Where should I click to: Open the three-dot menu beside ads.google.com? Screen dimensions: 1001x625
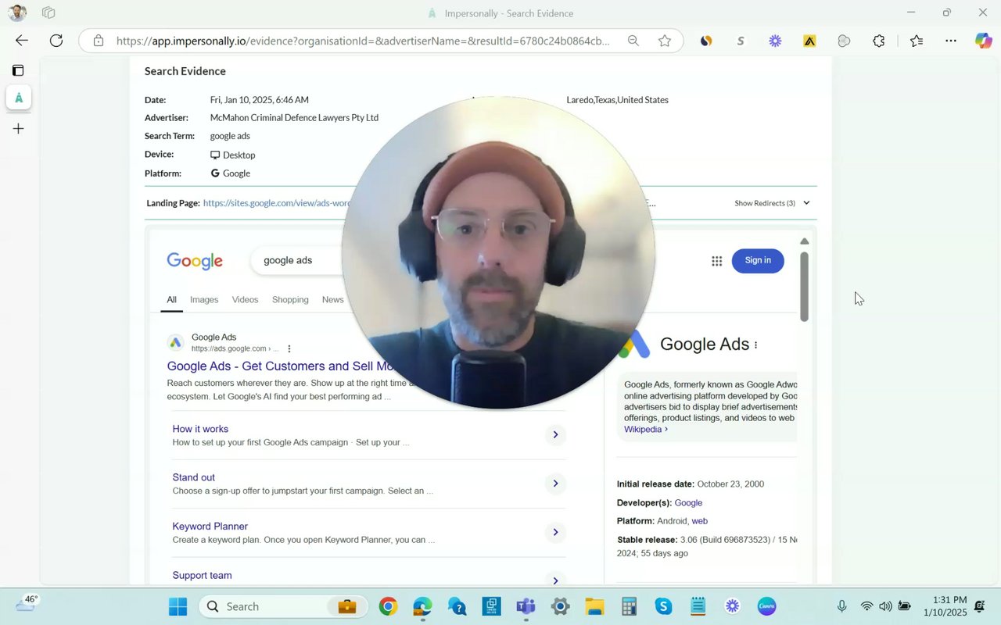(x=289, y=348)
